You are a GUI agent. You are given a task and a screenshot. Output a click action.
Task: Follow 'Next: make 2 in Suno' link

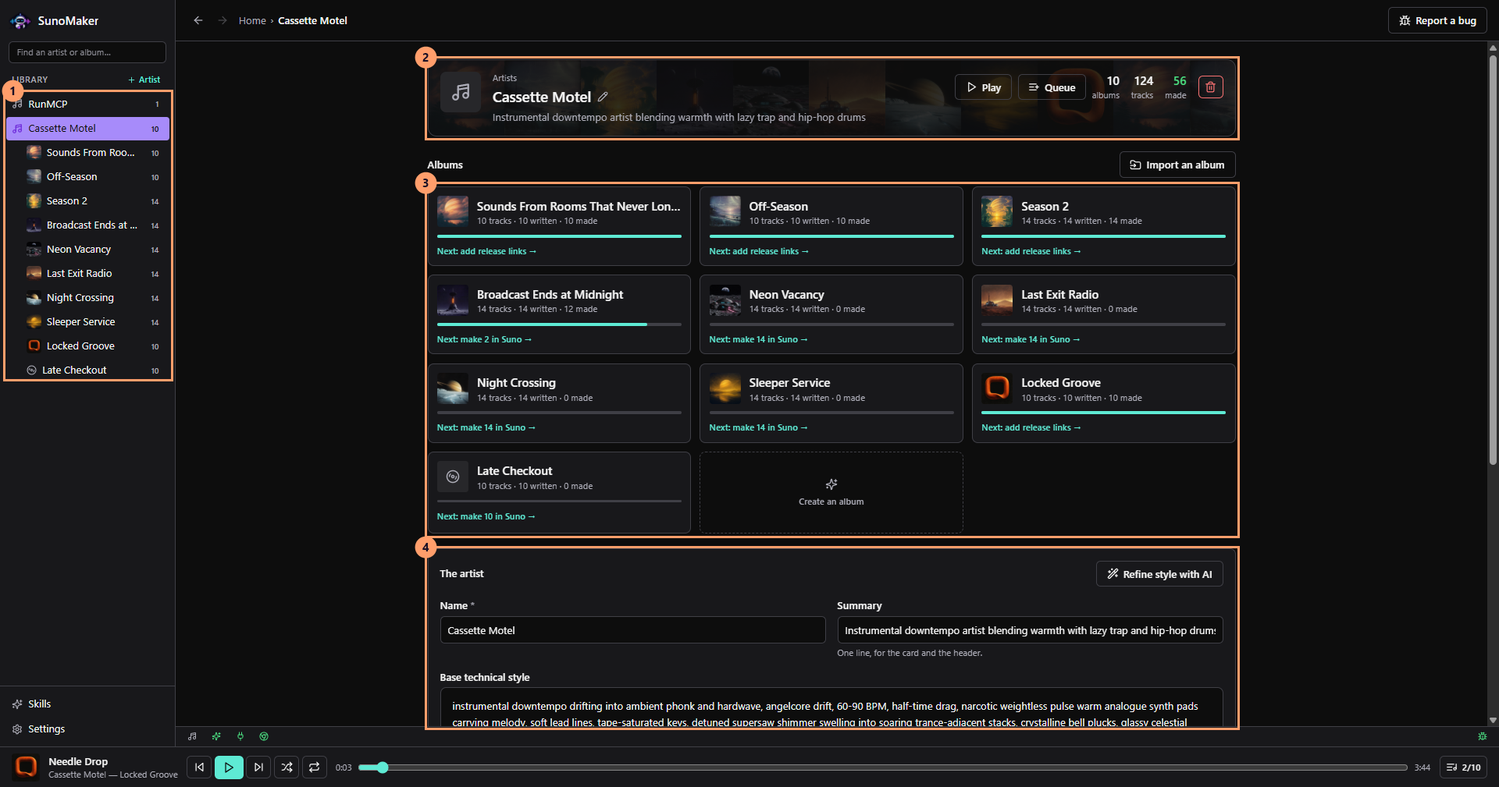484,339
